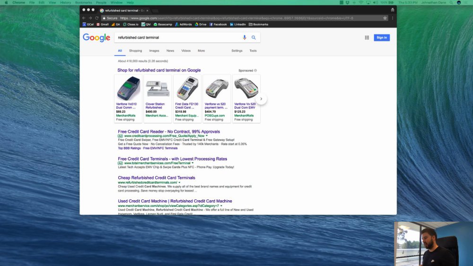Open Facebook bookmark
The height and width of the screenshot is (266, 473).
click(218, 25)
